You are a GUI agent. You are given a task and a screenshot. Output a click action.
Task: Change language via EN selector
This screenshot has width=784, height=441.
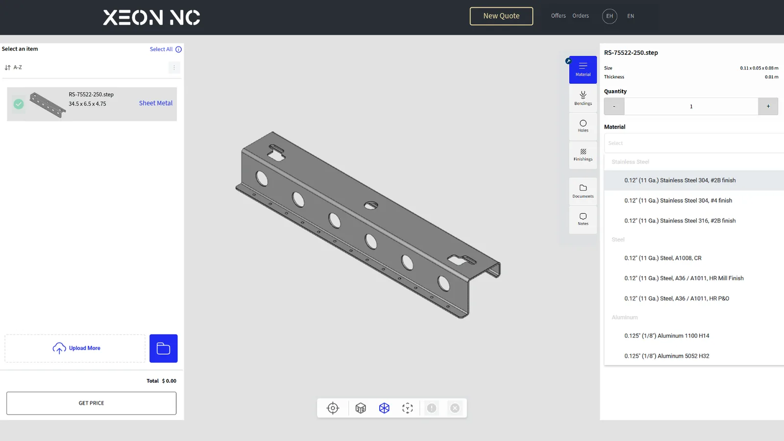(x=631, y=16)
